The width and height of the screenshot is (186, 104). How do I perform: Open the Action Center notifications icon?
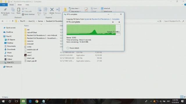tap(182, 101)
